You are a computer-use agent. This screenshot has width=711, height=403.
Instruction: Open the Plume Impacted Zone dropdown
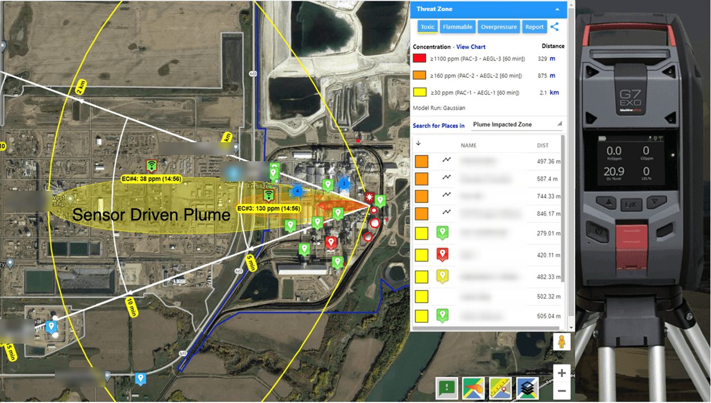click(x=517, y=125)
